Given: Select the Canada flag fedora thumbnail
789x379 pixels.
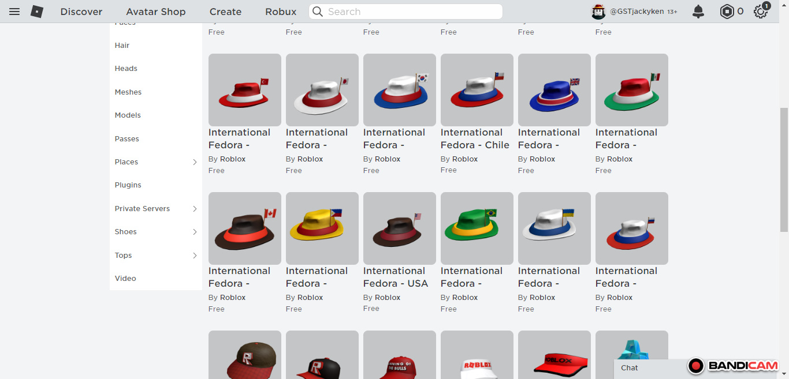Looking at the screenshot, I should pyautogui.click(x=245, y=228).
